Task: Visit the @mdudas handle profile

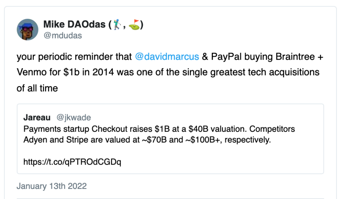Action: (63, 36)
